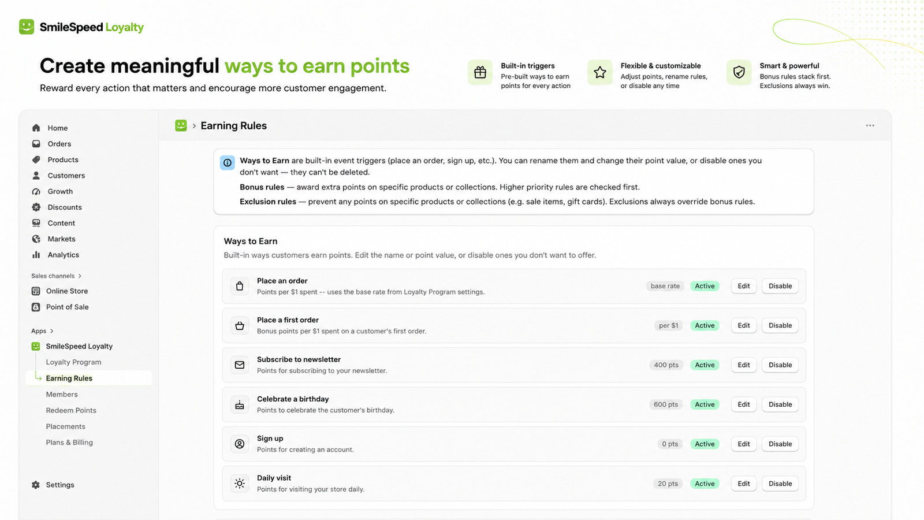The image size is (924, 520).
Task: Click the Online Store icon
Action: pyautogui.click(x=36, y=291)
